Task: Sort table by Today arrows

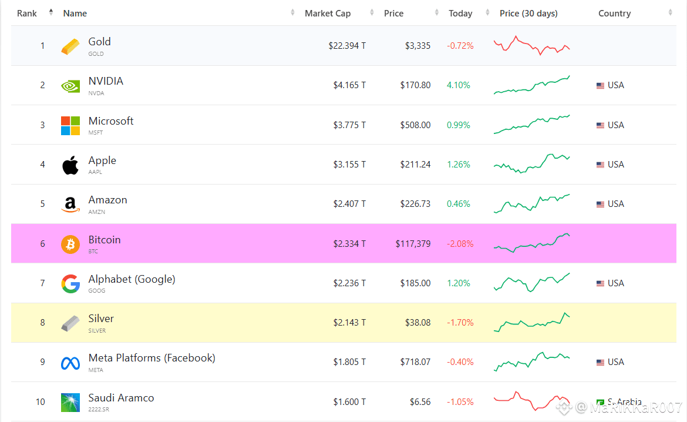Action: (x=487, y=13)
